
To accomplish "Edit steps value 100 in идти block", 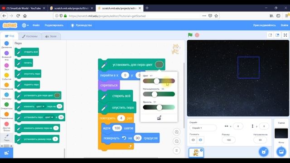I will coord(117,128).
